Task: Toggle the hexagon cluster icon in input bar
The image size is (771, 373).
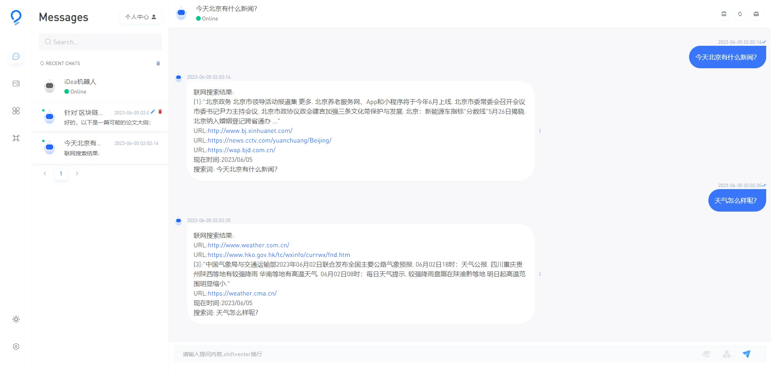Action: [726, 354]
